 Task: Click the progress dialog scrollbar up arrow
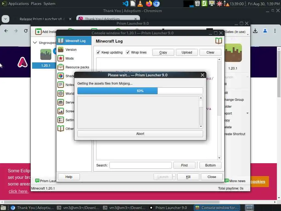[x=201, y=98]
